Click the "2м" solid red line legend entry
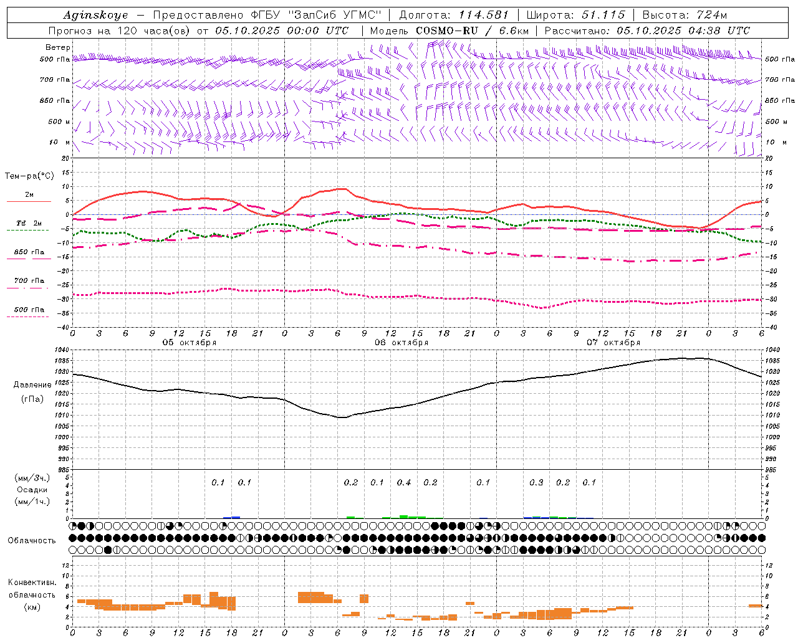The image size is (798, 638). coord(29,195)
